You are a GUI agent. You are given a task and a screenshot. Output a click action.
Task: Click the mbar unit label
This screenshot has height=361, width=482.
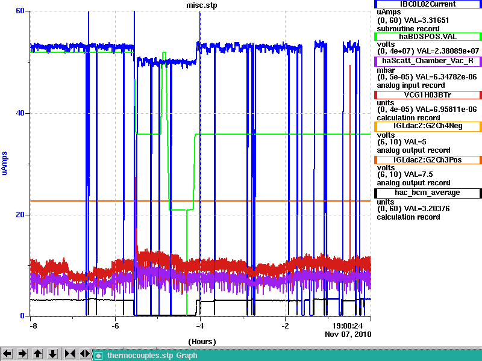pyautogui.click(x=386, y=70)
